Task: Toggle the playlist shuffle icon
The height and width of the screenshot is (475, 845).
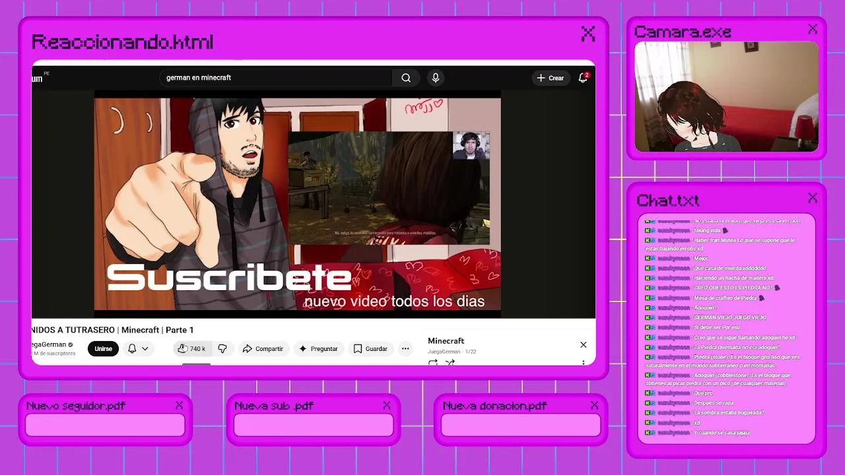Action: pyautogui.click(x=450, y=362)
